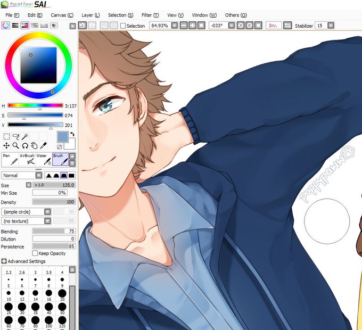Viewport: 362px width, 330px height.
Task: Adjust the Density slider
Action: pyautogui.click(x=54, y=202)
